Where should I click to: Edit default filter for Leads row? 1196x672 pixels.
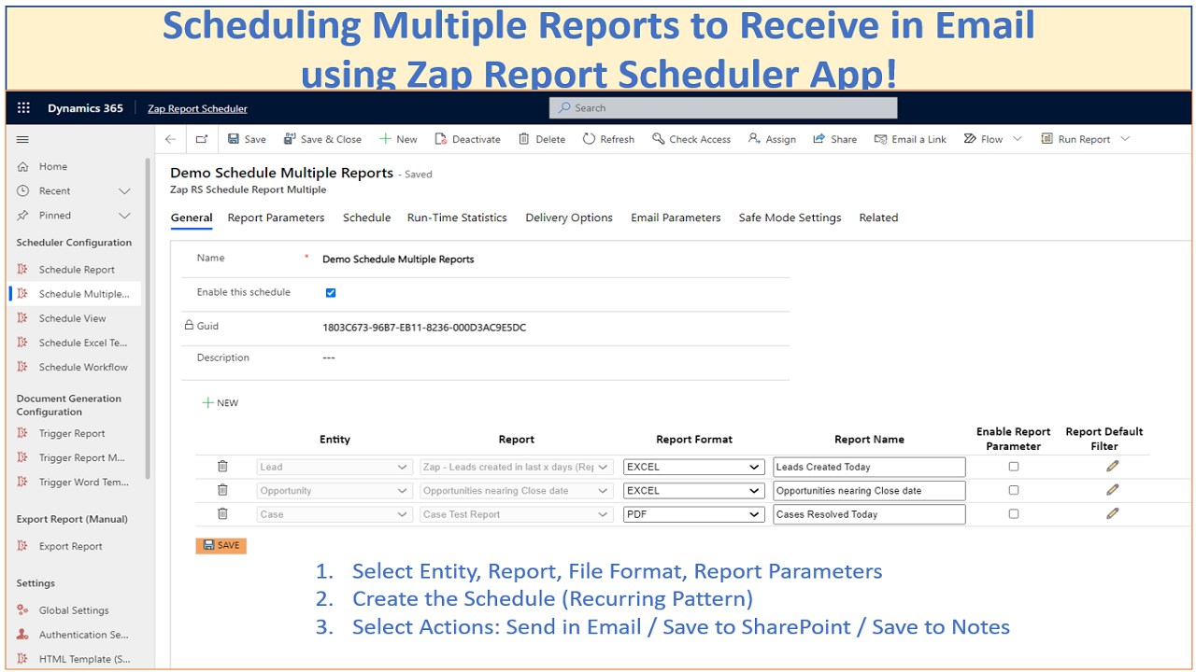tap(1112, 466)
